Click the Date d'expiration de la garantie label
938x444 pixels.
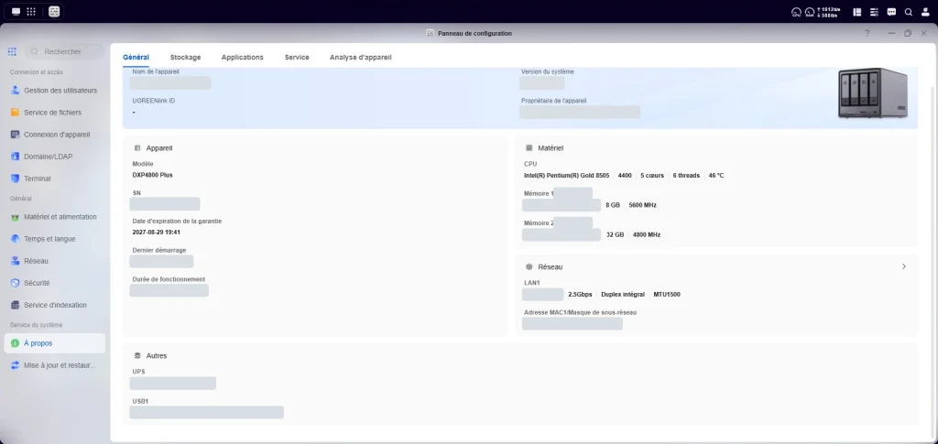(x=177, y=222)
